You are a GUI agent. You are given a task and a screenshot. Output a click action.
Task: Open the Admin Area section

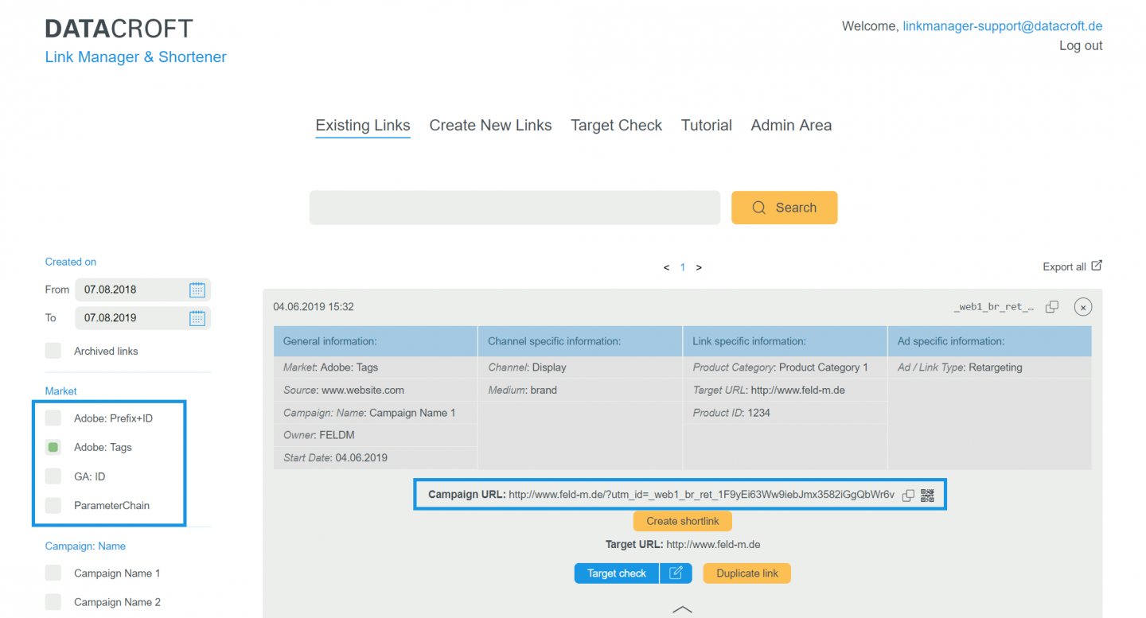[x=791, y=125]
